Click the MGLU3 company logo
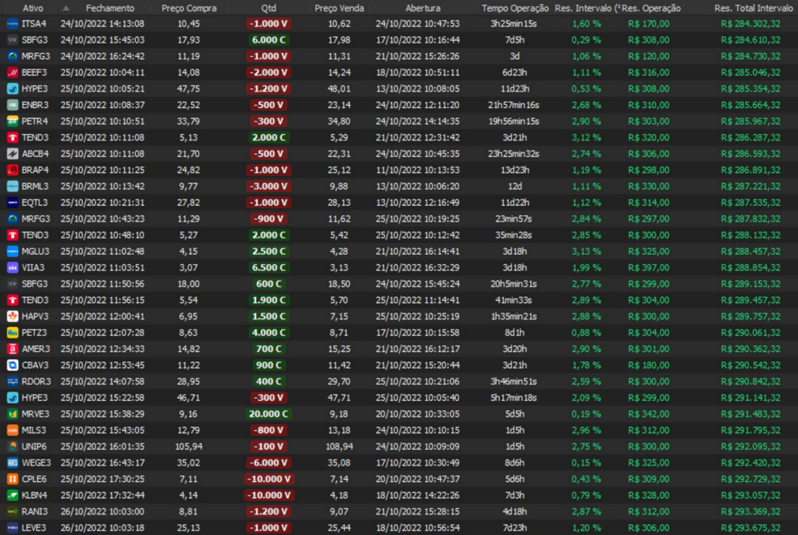798x535 pixels. coord(13,251)
